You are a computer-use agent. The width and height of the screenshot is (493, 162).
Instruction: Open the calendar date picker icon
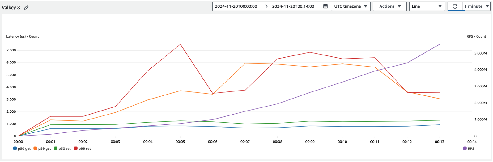[x=325, y=6]
